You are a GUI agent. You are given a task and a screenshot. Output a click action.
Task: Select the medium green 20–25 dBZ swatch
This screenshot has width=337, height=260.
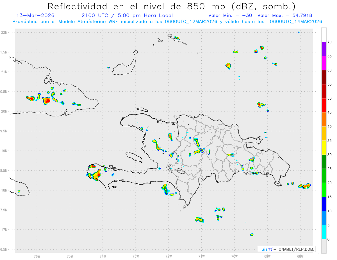[324, 176]
